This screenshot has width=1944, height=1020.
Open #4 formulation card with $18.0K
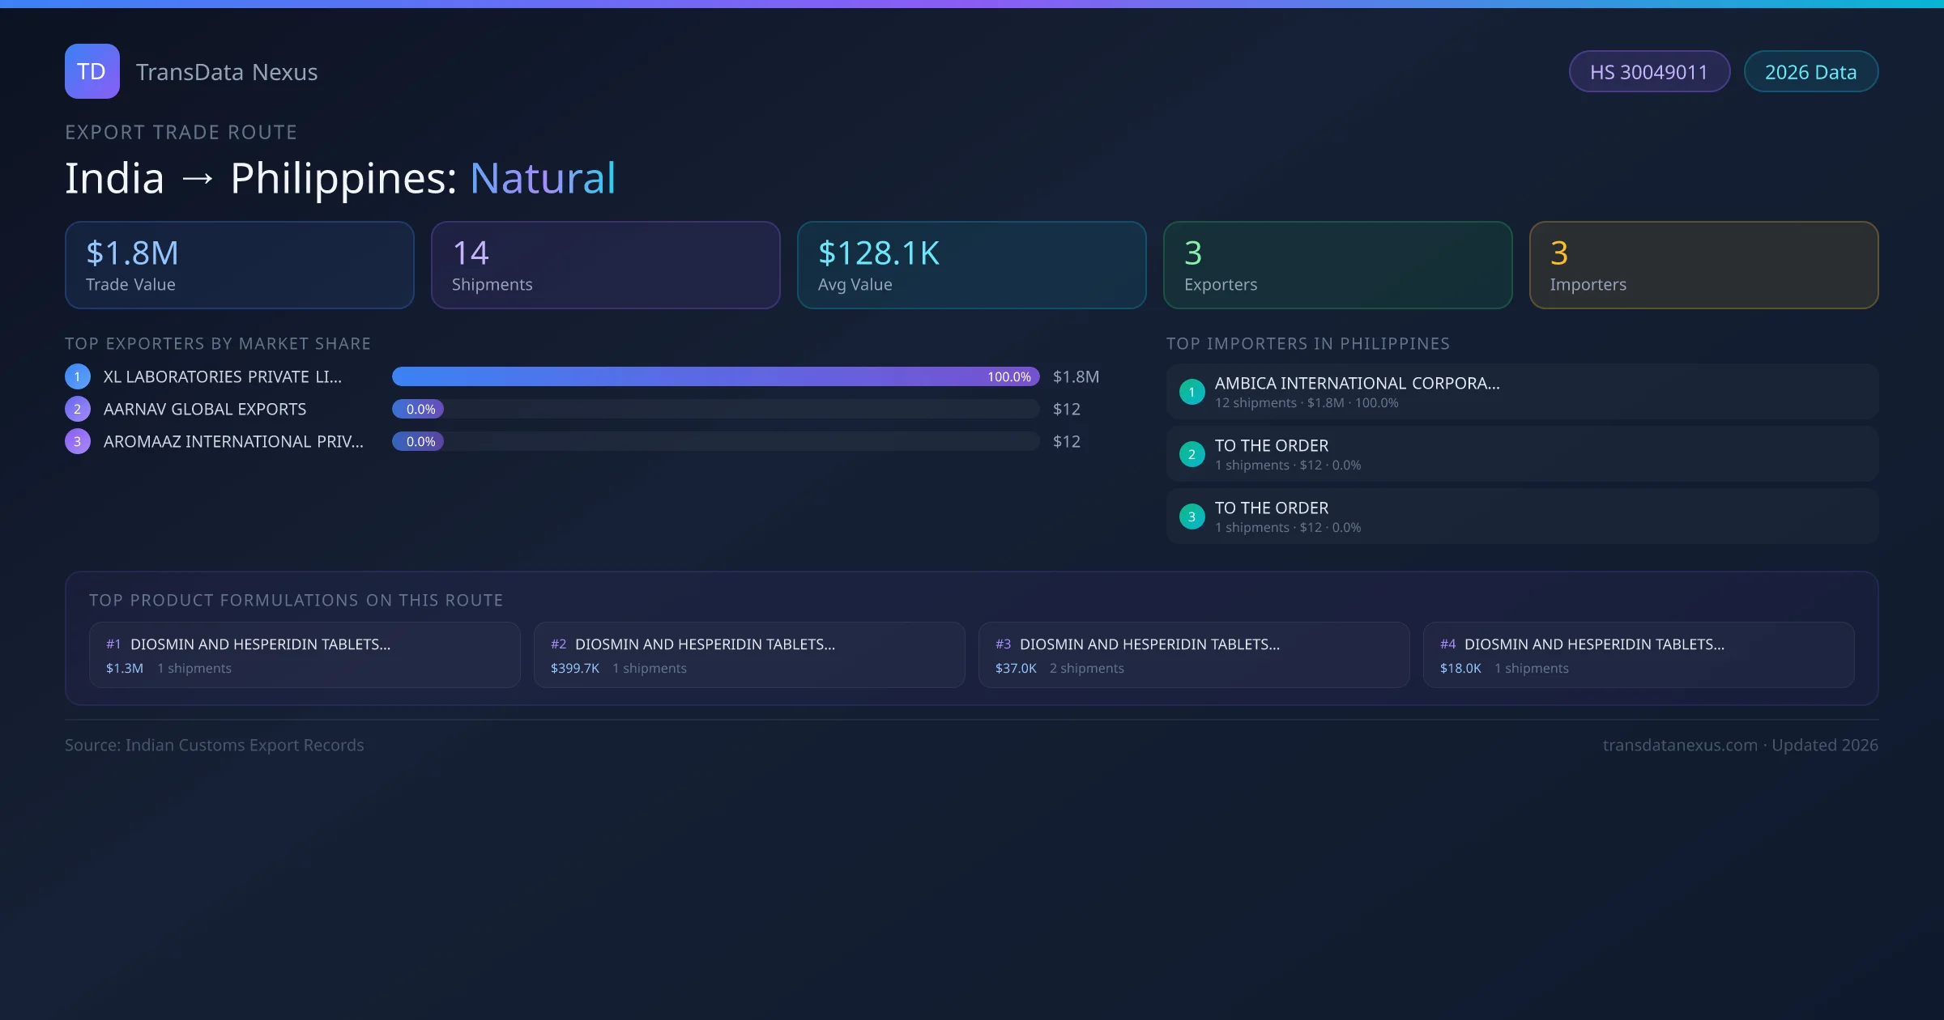click(1638, 655)
